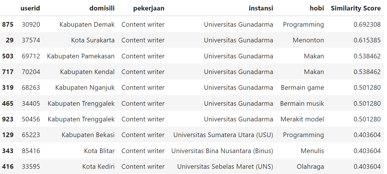This screenshot has width=387, height=174.
Task: Click the instansi column header
Action: click(x=261, y=8)
